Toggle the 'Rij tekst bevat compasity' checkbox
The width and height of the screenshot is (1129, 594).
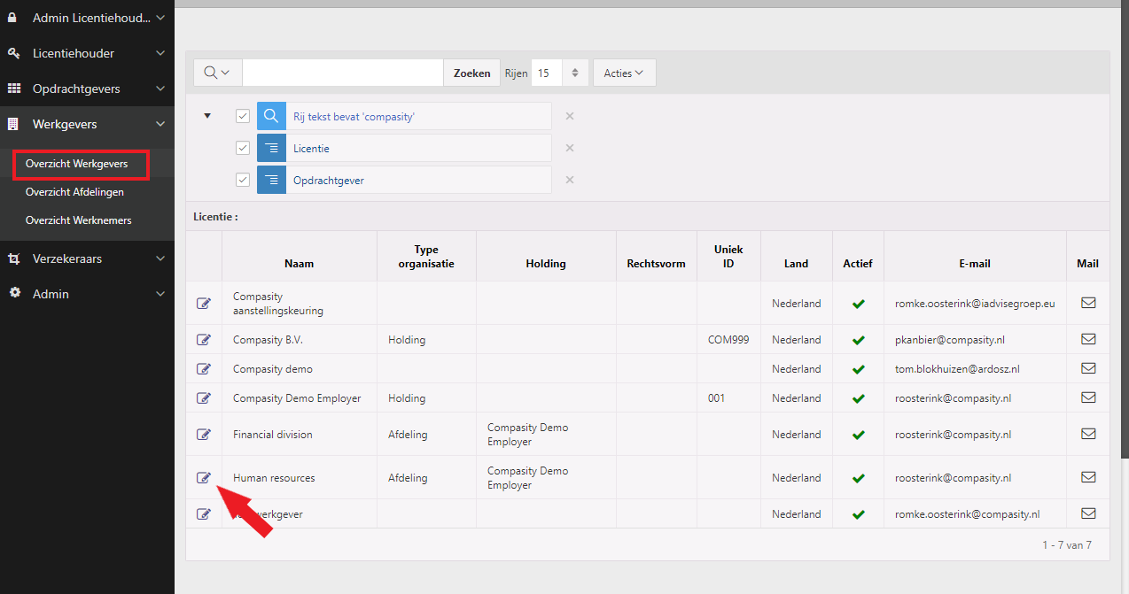243,116
